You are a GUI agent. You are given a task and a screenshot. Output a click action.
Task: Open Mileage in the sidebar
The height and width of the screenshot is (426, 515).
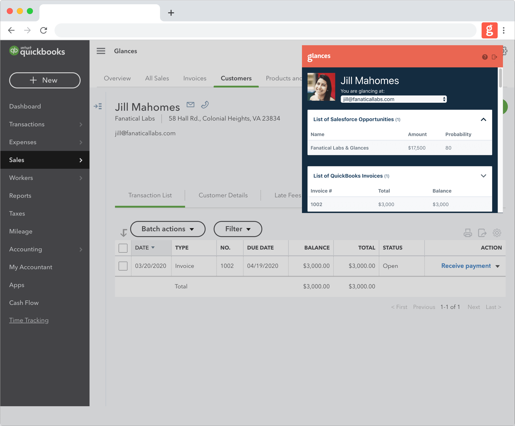[x=21, y=231]
